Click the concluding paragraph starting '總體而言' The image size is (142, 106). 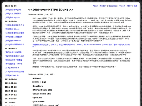coord(74,67)
